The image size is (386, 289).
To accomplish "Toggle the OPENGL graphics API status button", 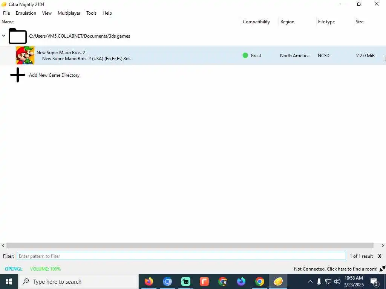I will coord(14,269).
